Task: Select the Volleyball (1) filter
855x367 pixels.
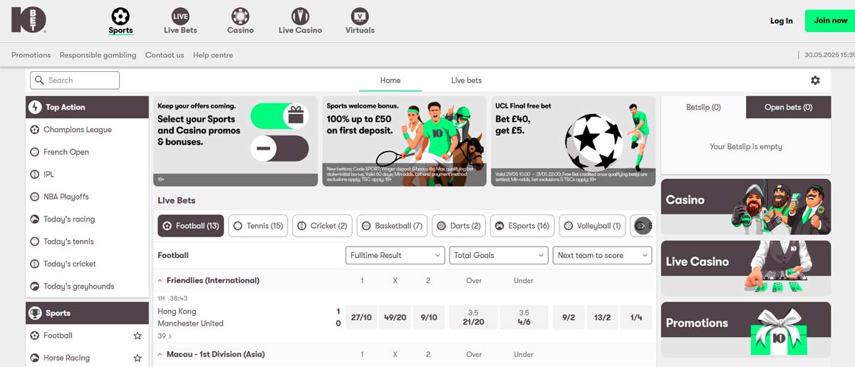Action: [x=592, y=226]
